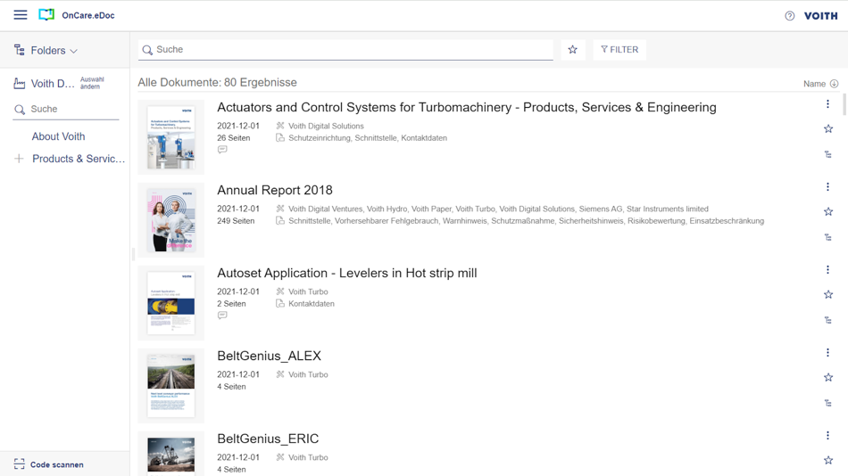This screenshot has height=476, width=848.
Task: Click '249 Seiten' page count text
Action: (236, 221)
